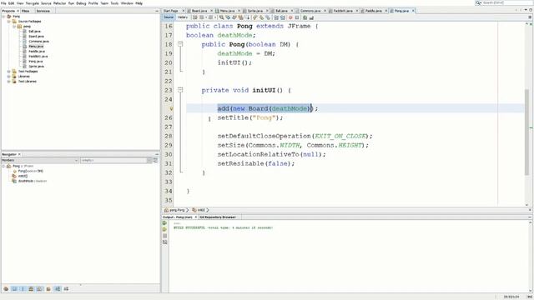
Task: Switch to the Start Page tab
Action: (x=170, y=11)
